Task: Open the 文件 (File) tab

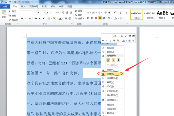Action: click(x=5, y=6)
